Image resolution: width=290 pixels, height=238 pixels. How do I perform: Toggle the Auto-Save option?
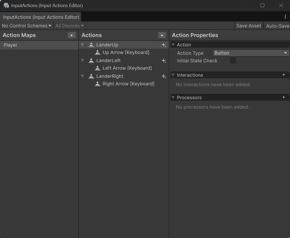pyautogui.click(x=277, y=26)
